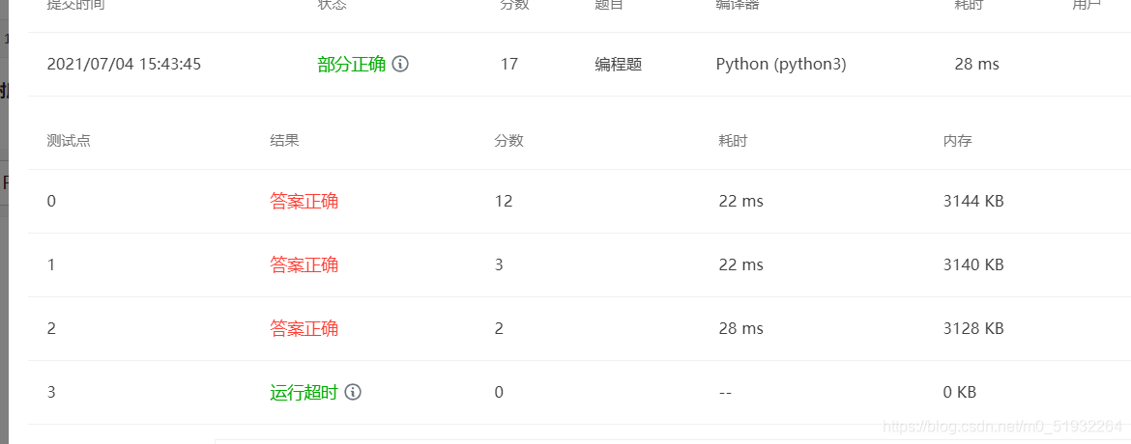Select submission time 2021/07/04 15:43:45
This screenshot has width=1131, height=444.
pyautogui.click(x=124, y=64)
